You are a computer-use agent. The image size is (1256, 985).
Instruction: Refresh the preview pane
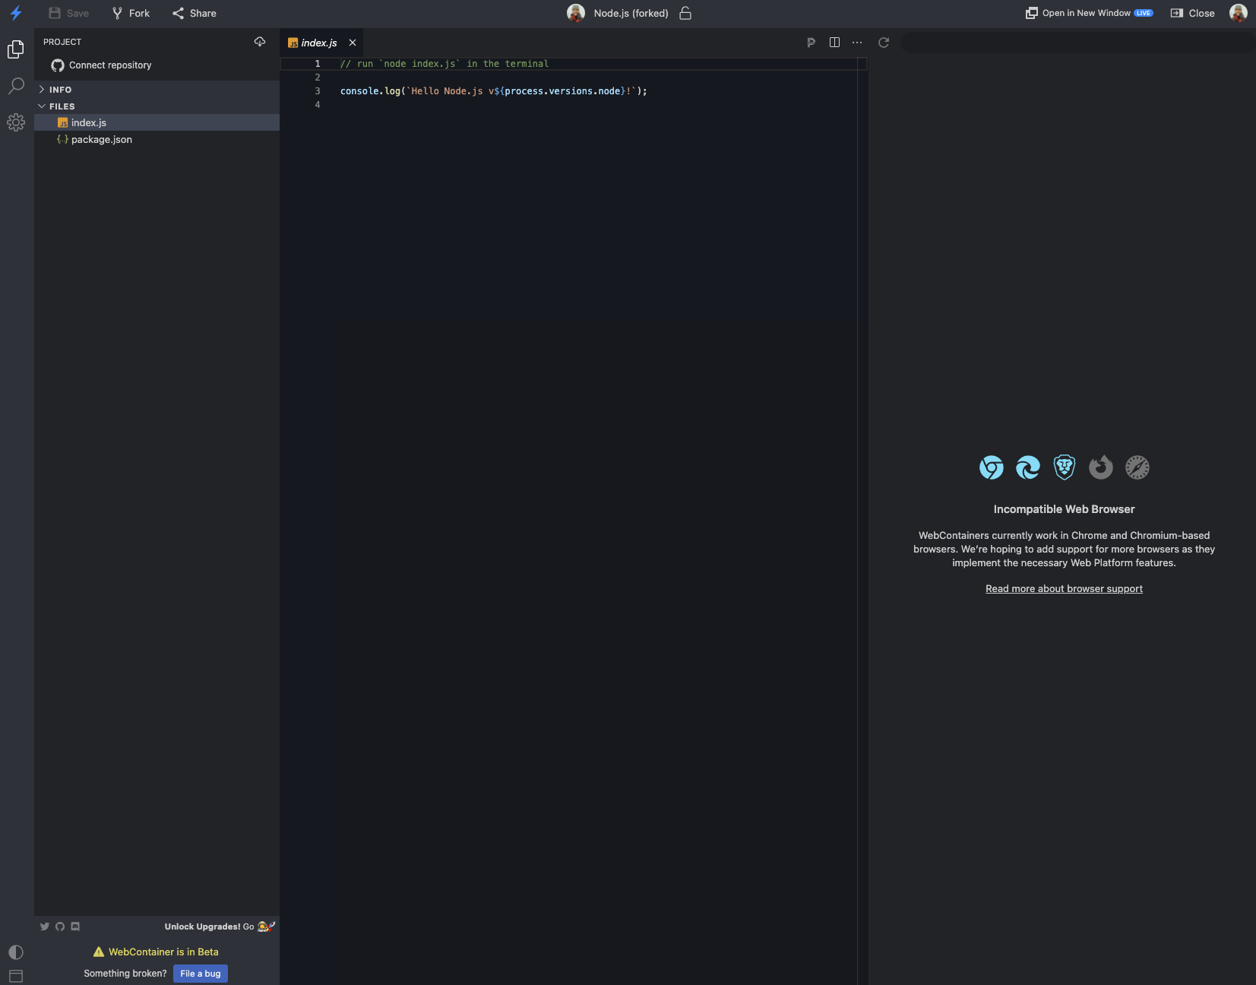pyautogui.click(x=884, y=43)
